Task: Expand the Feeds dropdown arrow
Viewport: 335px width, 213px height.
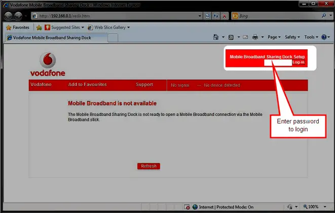Action: tap(239, 37)
